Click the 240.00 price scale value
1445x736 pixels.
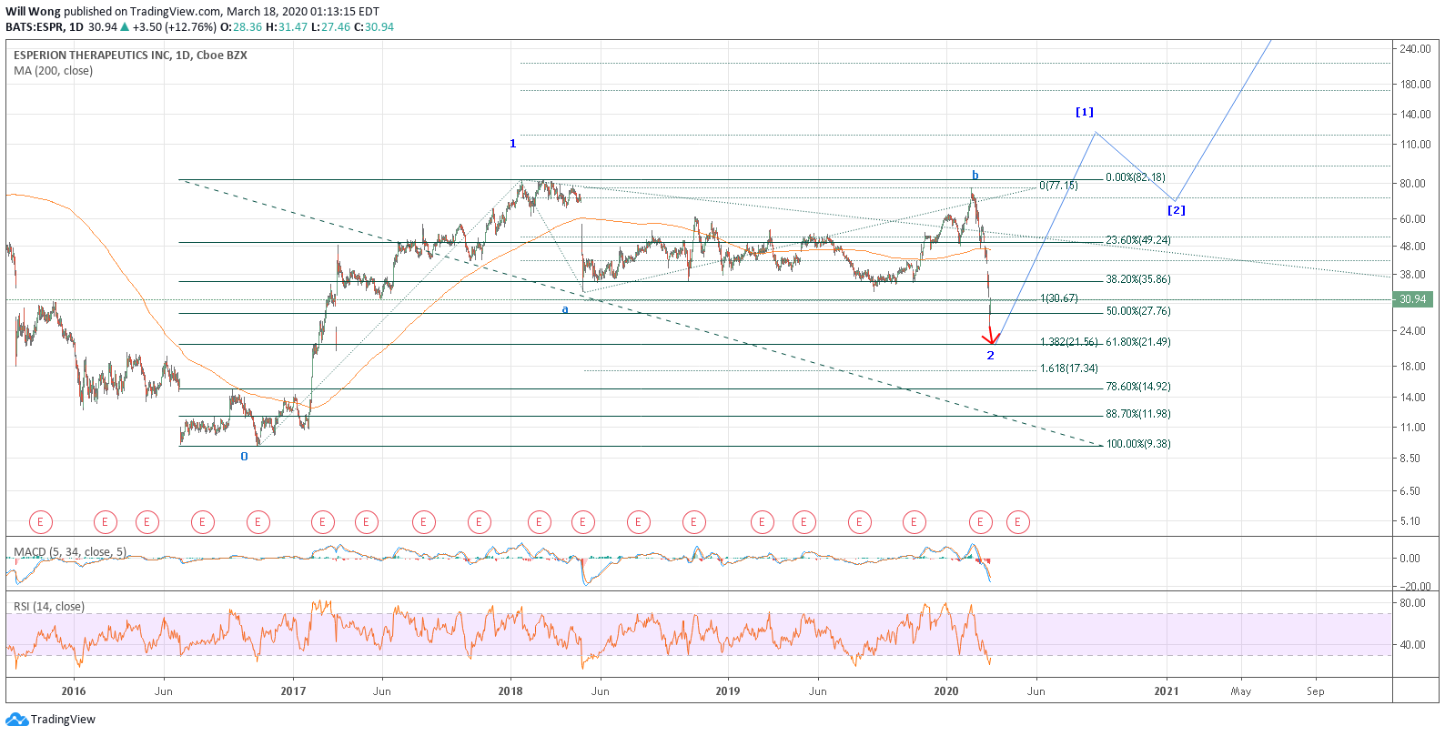(x=1415, y=49)
